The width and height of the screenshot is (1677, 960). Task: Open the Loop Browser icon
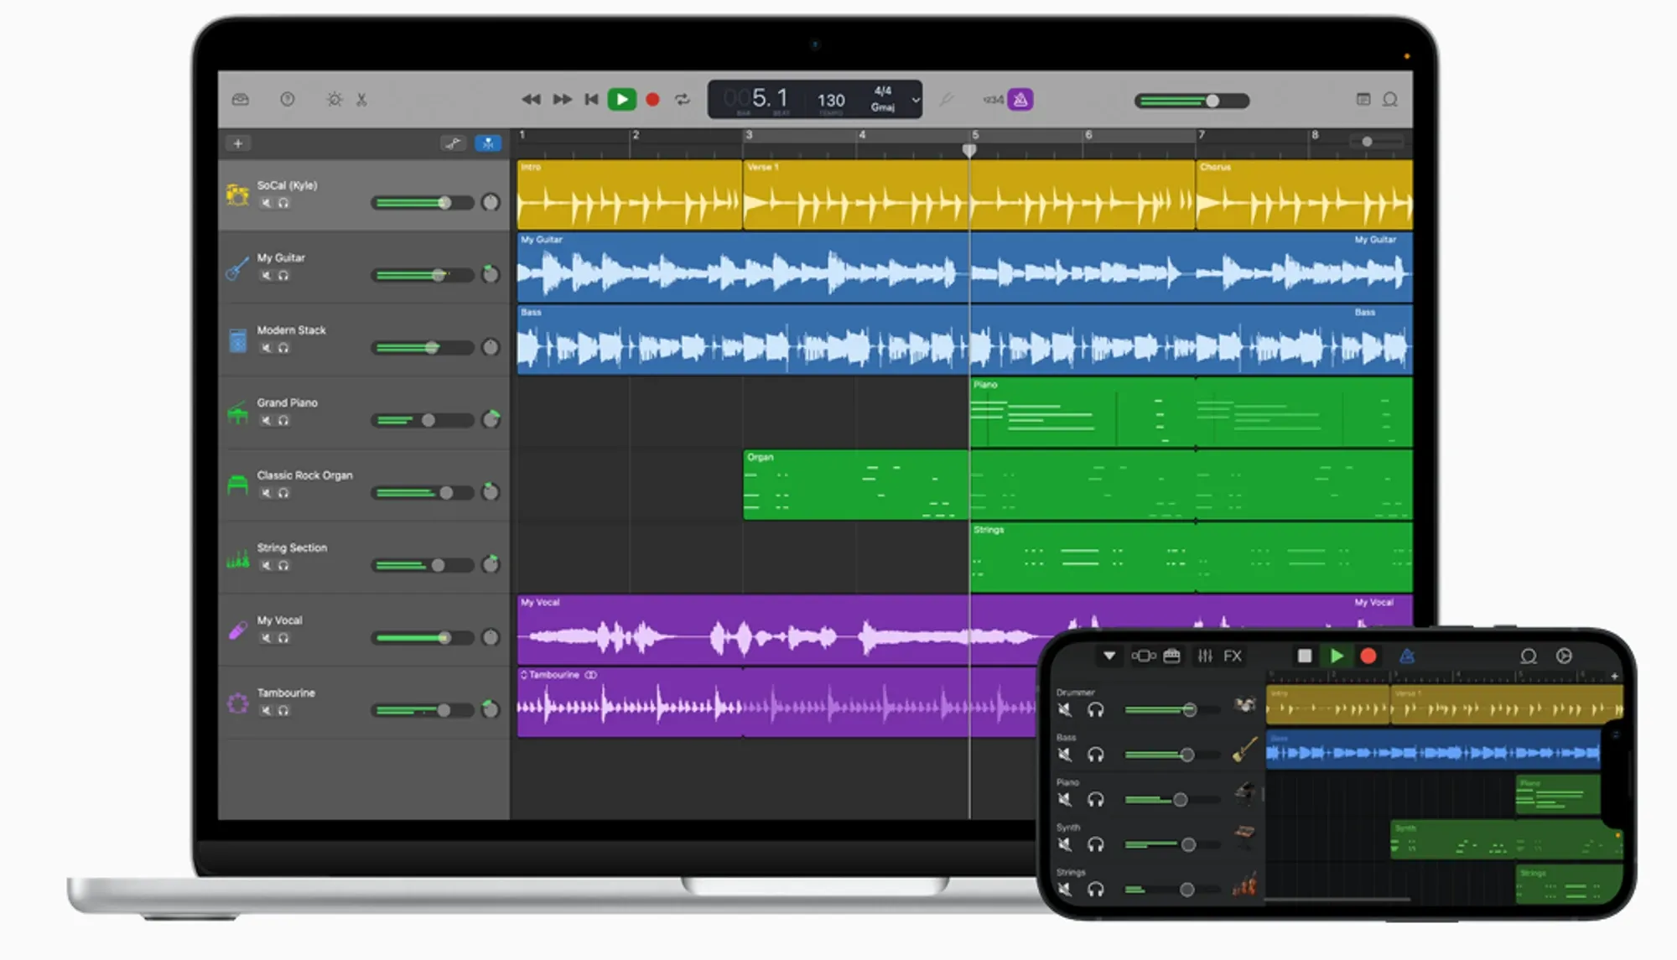click(x=1390, y=100)
